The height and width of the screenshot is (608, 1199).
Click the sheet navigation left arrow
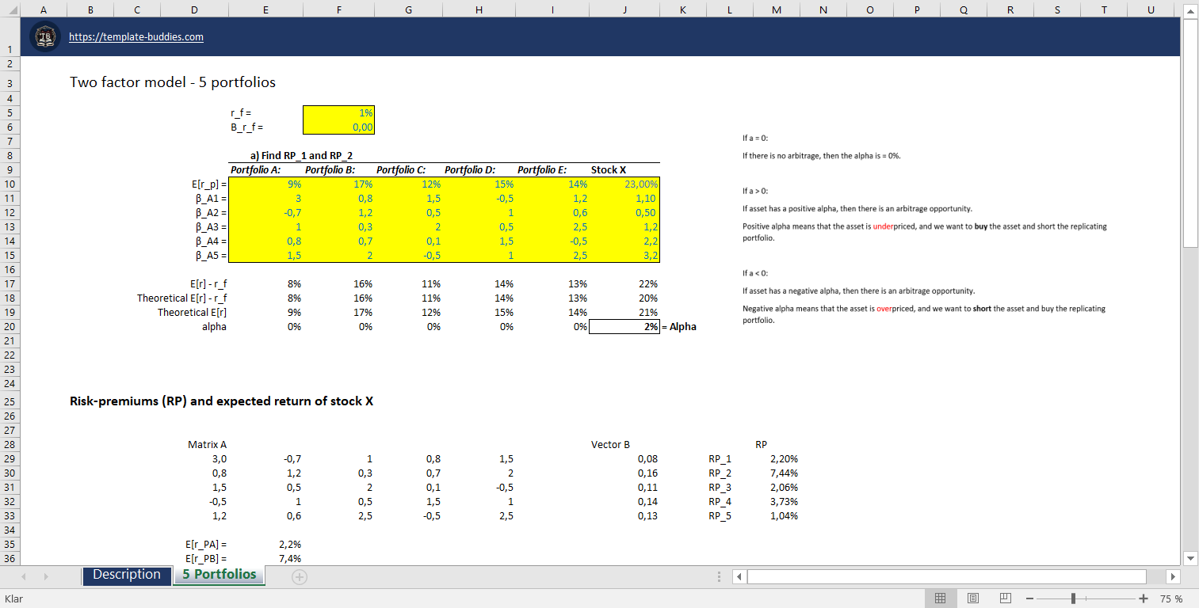[23, 576]
